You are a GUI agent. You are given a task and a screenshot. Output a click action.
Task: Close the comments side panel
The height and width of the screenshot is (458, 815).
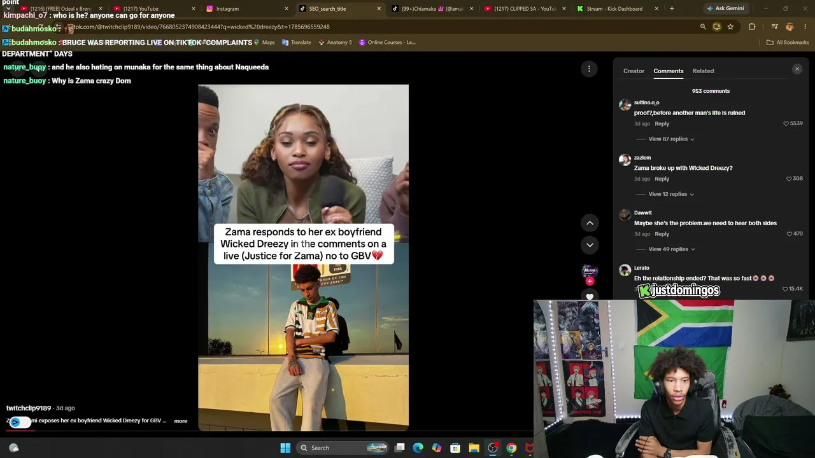[x=797, y=69]
